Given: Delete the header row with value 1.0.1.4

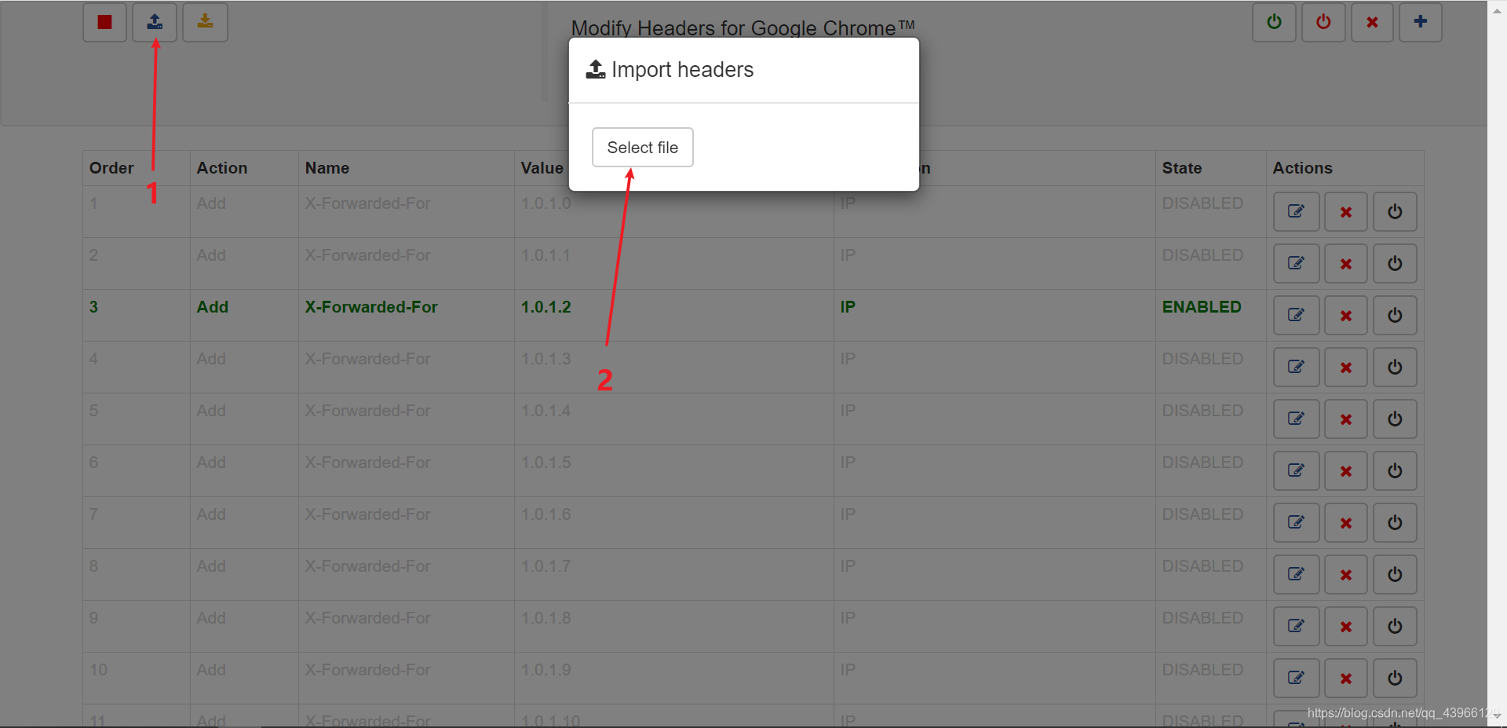Looking at the screenshot, I should coord(1346,419).
